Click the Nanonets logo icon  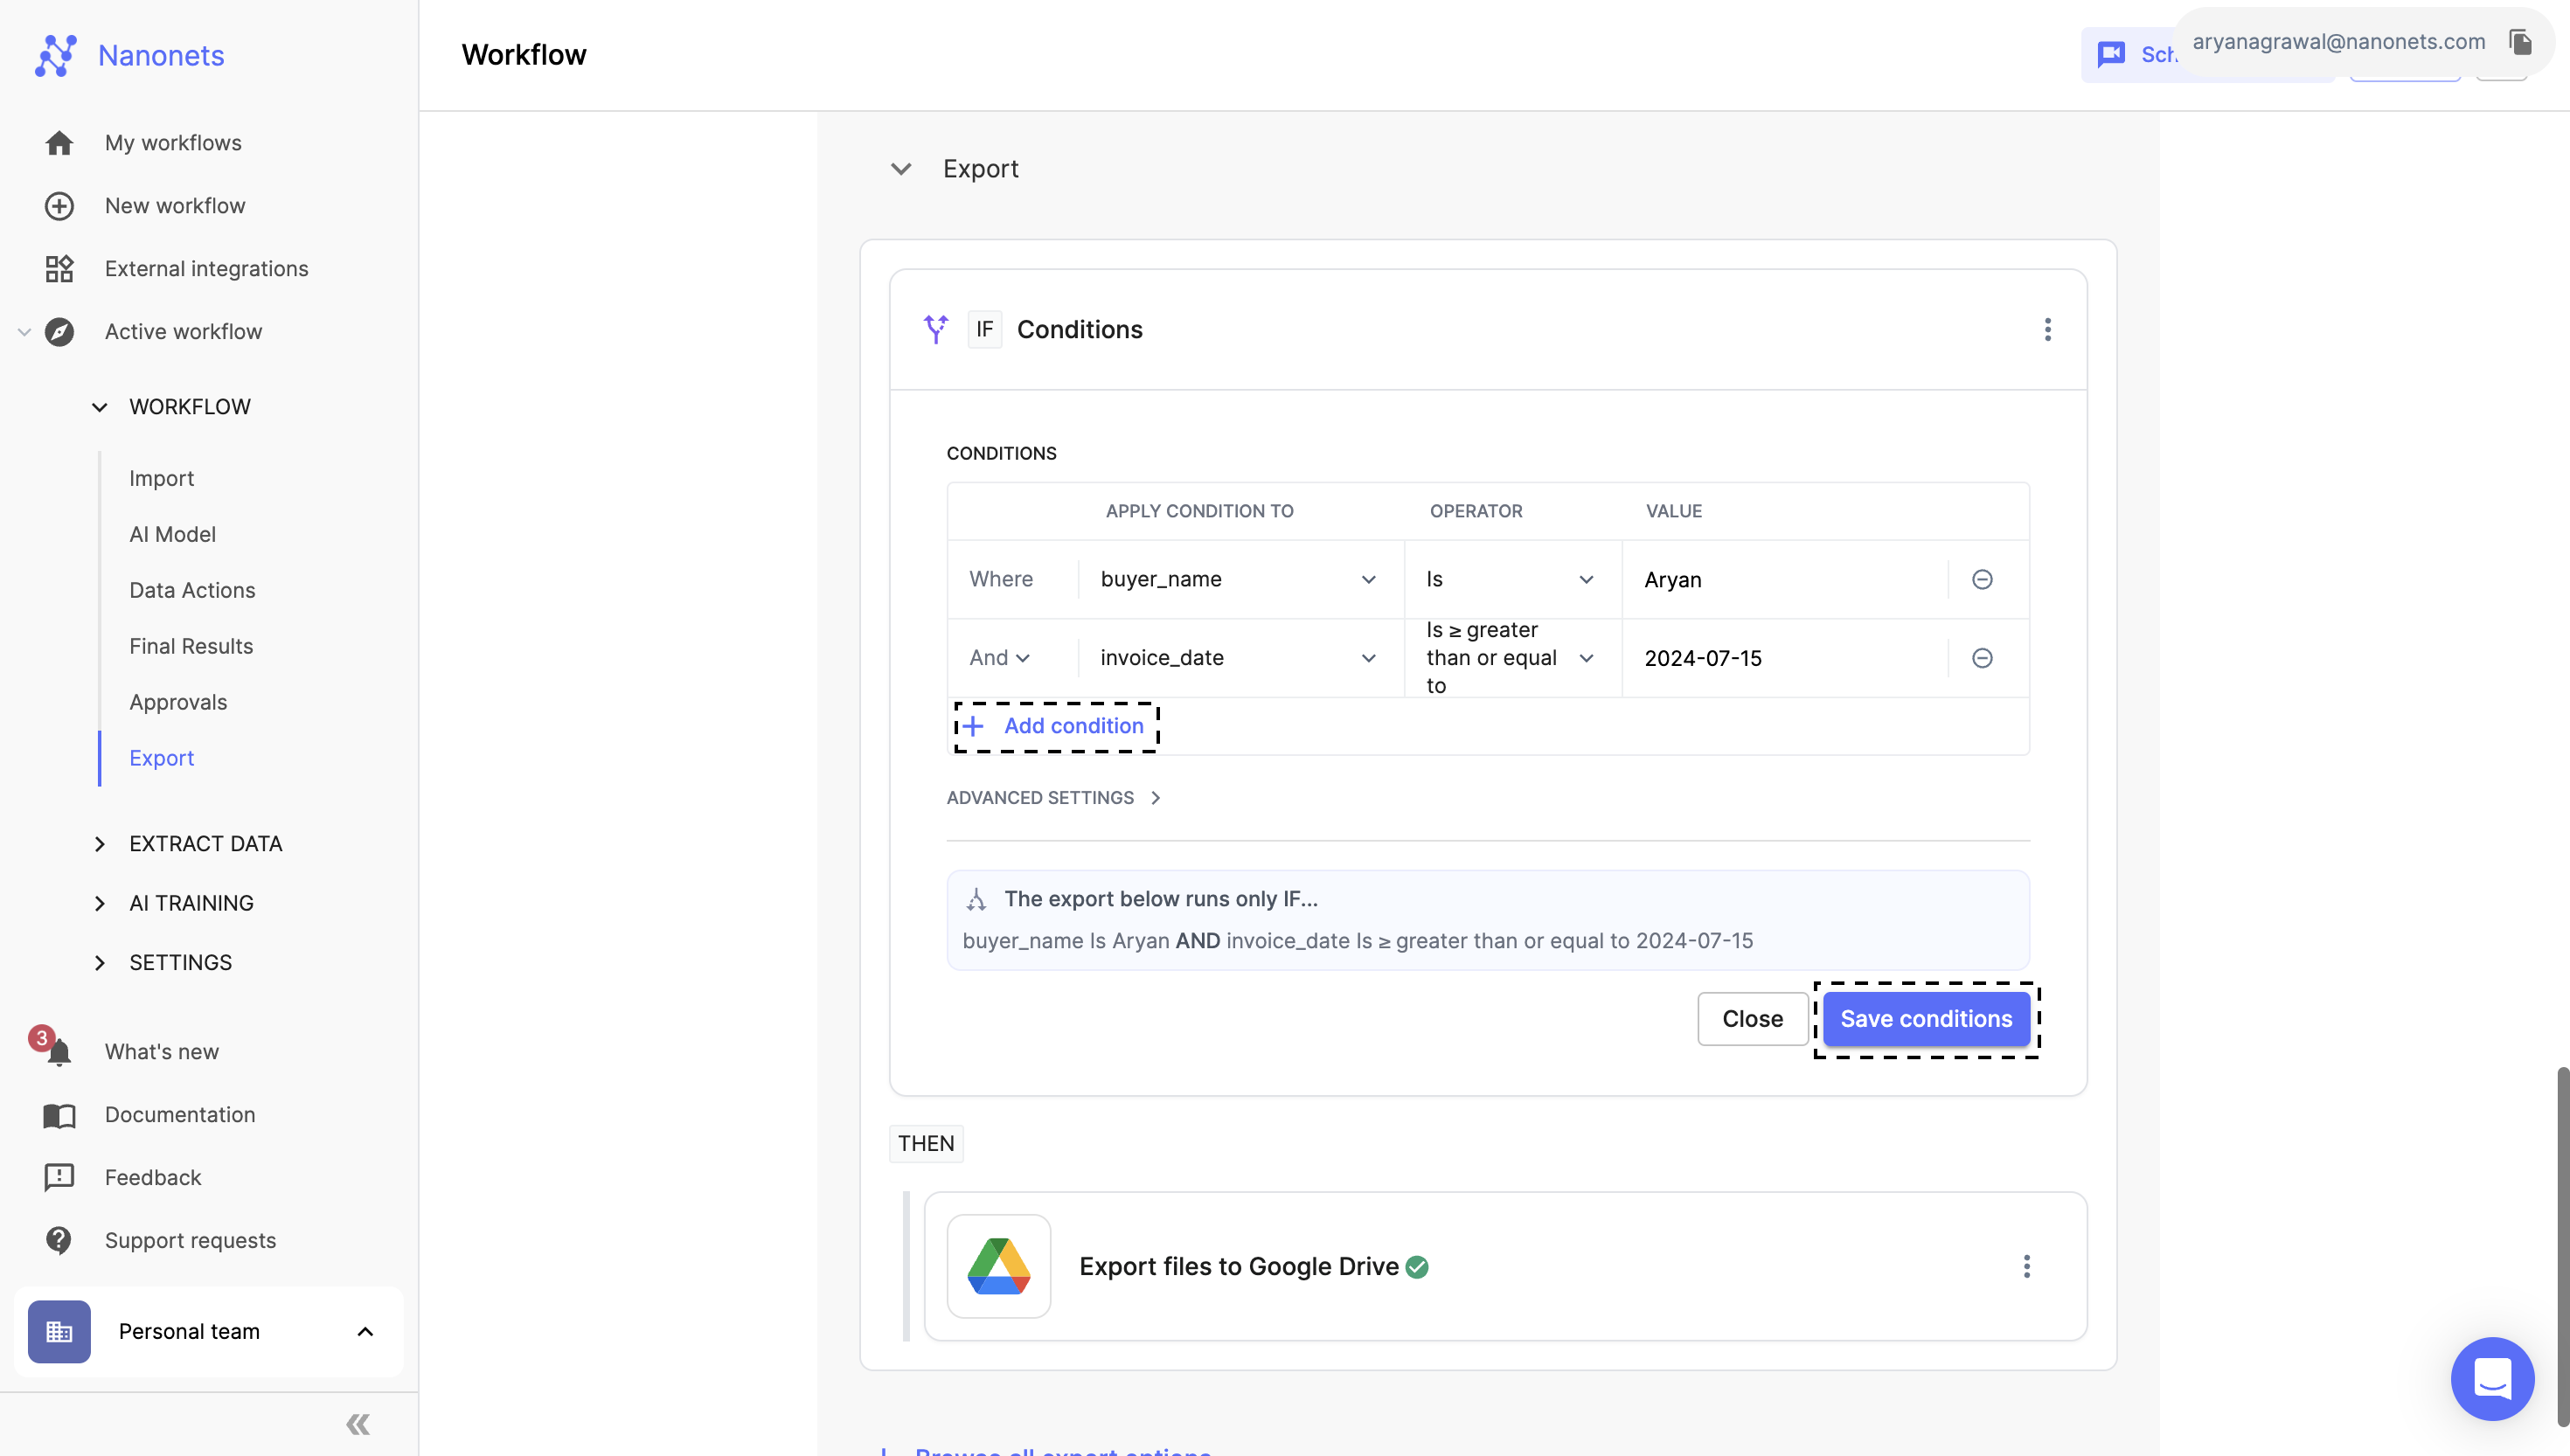pyautogui.click(x=56, y=55)
